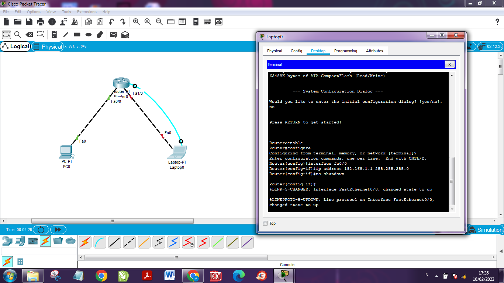Choose green octal cable
The image size is (504, 283).
click(218, 242)
